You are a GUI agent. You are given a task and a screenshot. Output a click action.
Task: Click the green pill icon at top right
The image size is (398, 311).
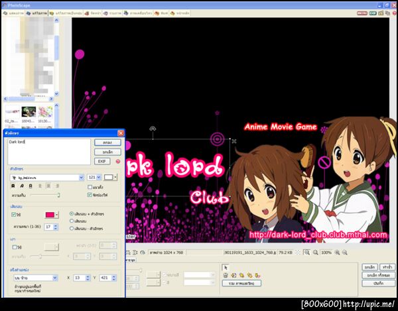click(373, 13)
